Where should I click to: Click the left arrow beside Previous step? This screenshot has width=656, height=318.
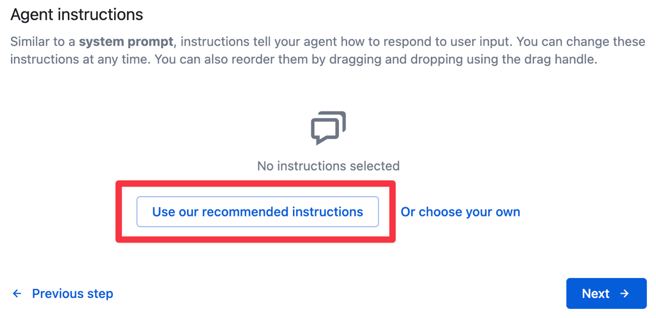click(x=16, y=293)
